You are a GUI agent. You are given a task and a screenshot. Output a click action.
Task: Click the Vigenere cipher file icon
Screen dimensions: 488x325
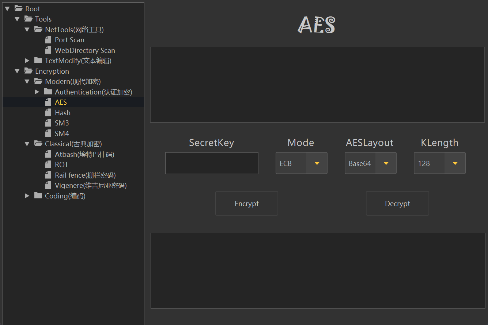point(48,185)
